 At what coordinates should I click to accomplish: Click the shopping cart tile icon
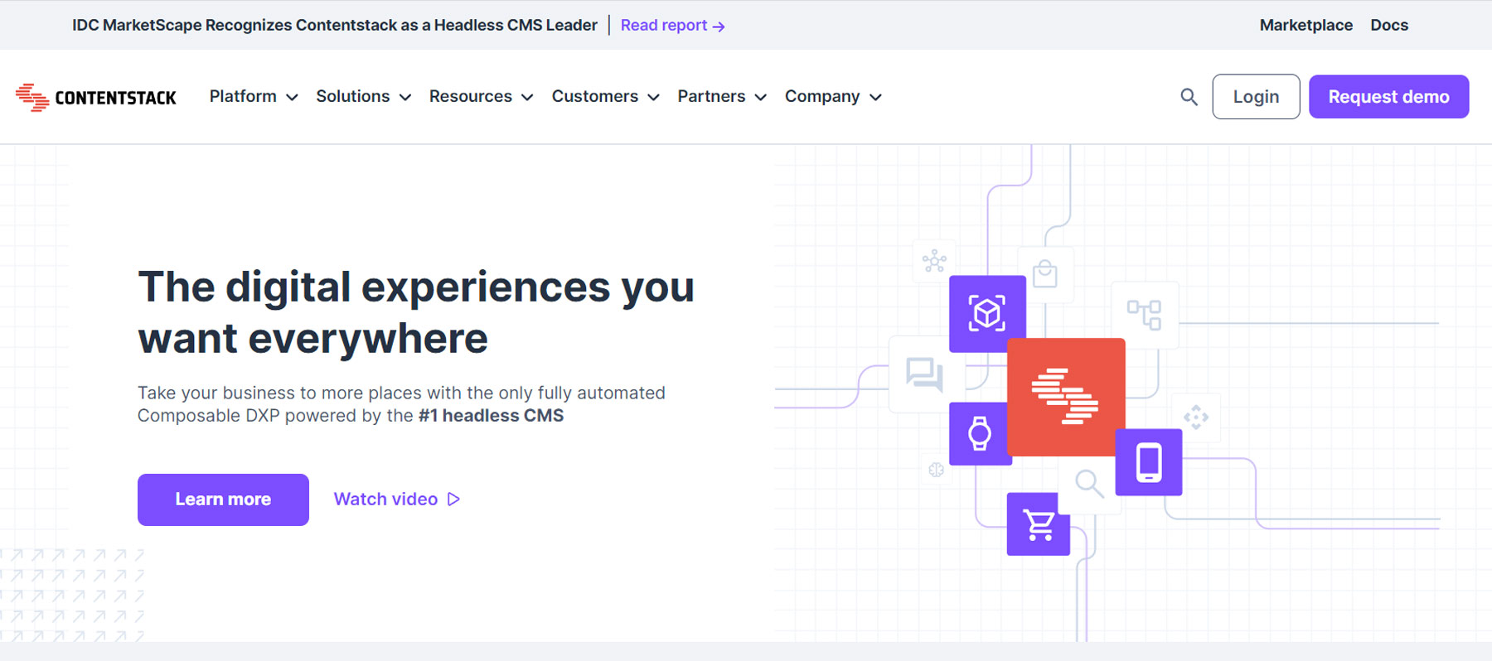[1039, 524]
